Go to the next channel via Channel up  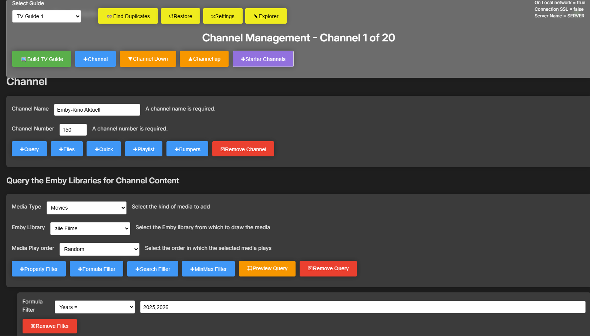tap(204, 59)
